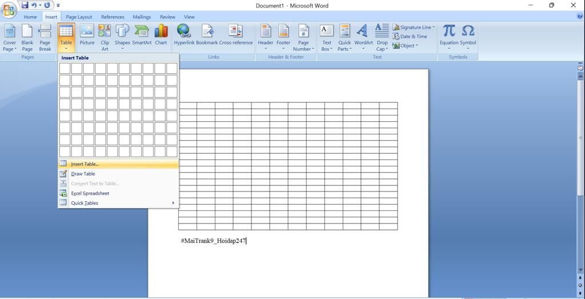The height and width of the screenshot is (299, 585).
Task: Open the Review tab
Action: coord(167,17)
